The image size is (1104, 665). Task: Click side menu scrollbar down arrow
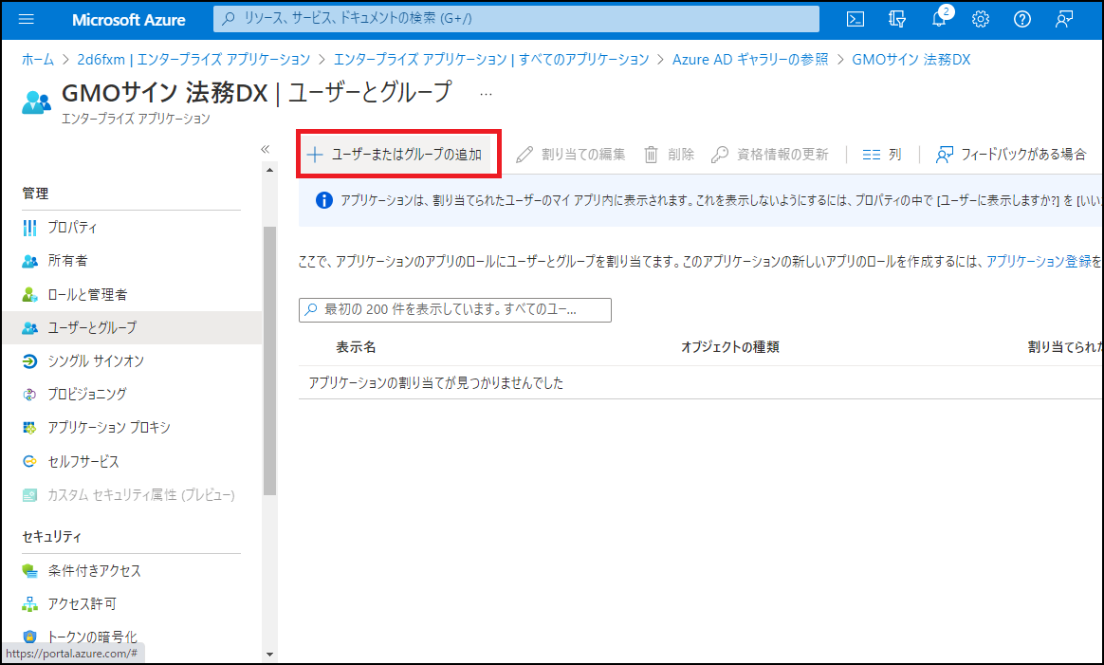click(269, 655)
